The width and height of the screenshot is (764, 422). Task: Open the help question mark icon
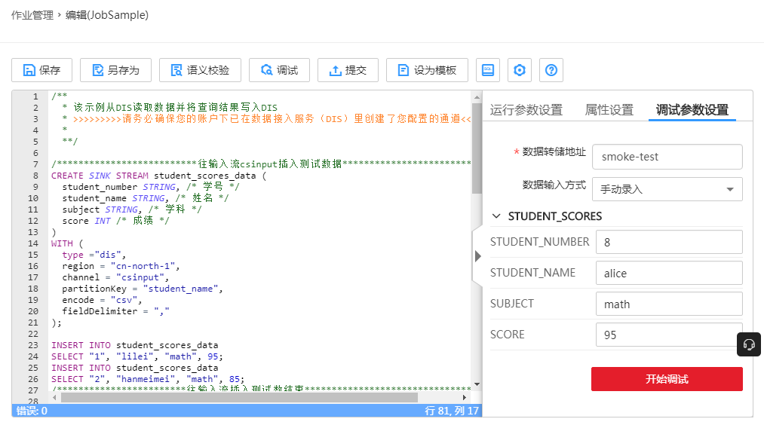point(551,70)
